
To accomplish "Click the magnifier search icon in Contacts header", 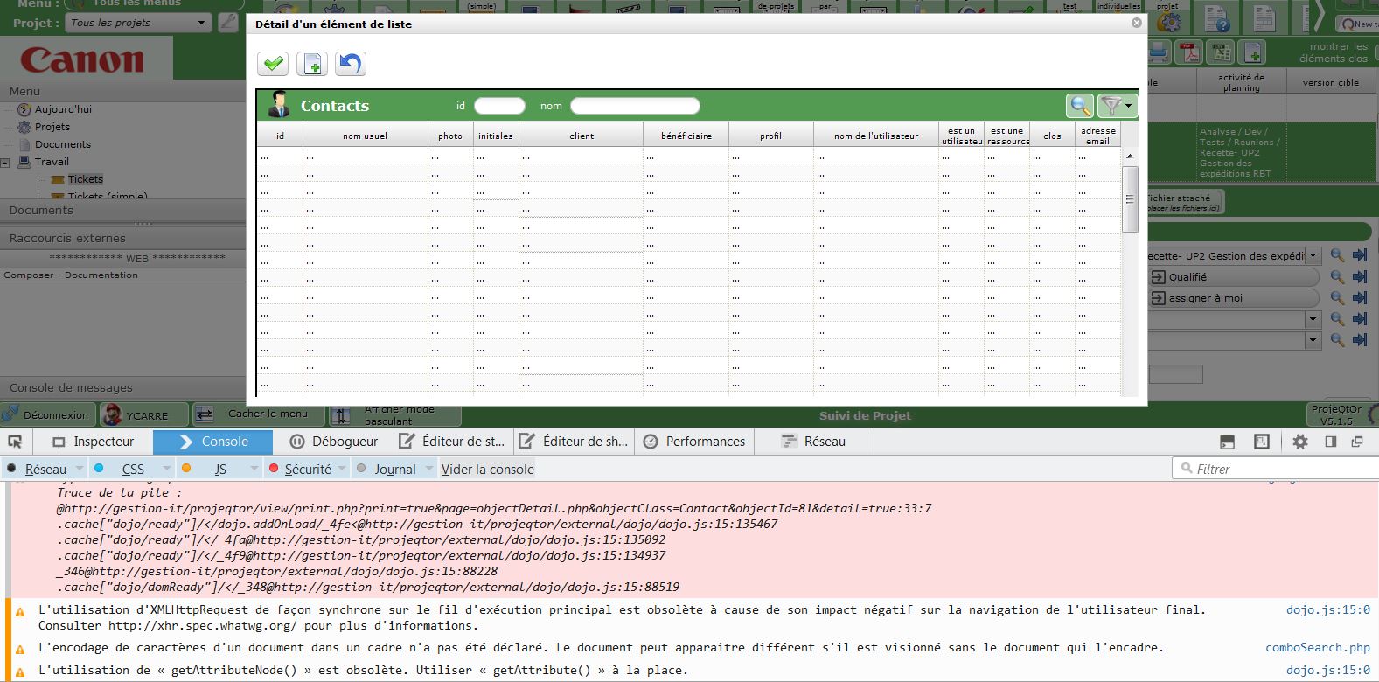I will 1080,106.
